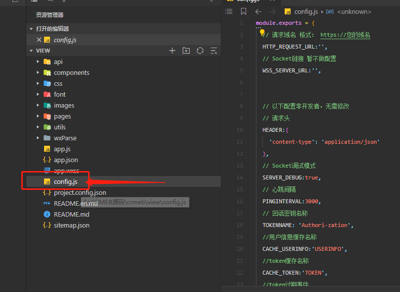Viewport: 400px width, 292px height.
Task: Click the braces icon beside app.json
Action: (47, 160)
